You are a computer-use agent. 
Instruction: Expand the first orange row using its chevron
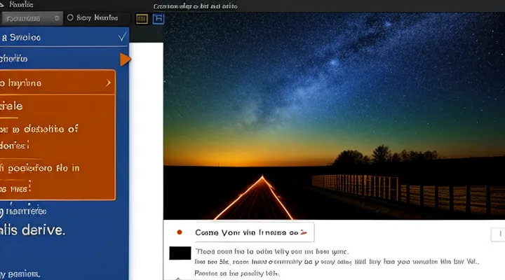pos(108,83)
